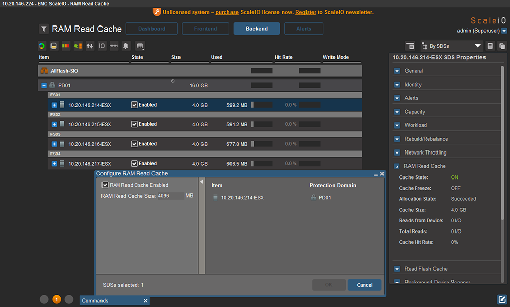Click Cancel in Configure RAM Read Cache
Viewport: 510px width, 307px height.
[365, 285]
